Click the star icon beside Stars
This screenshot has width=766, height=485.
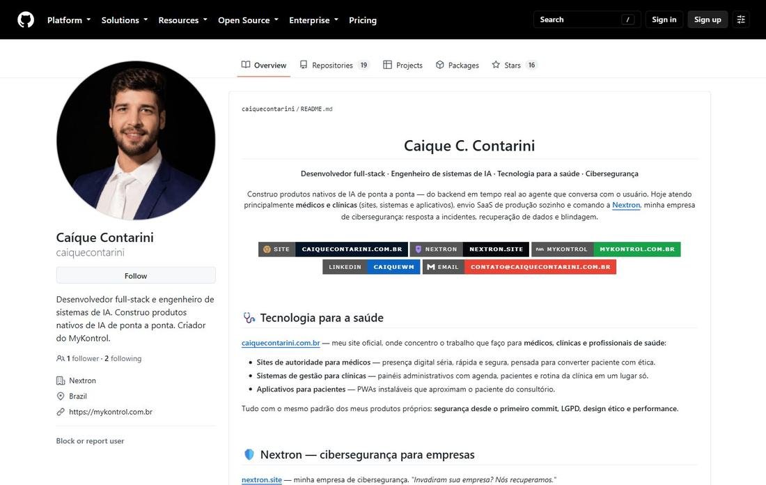click(x=496, y=65)
